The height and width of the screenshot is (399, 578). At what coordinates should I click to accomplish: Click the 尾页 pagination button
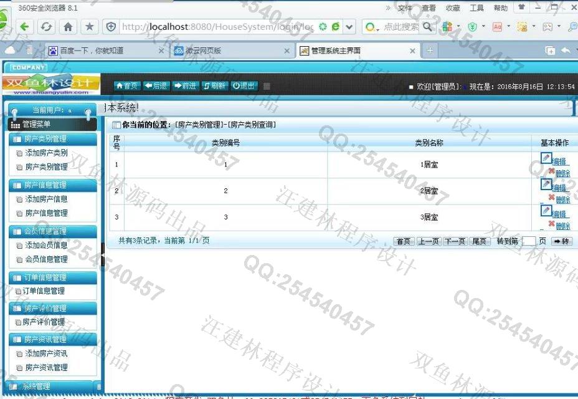click(480, 241)
